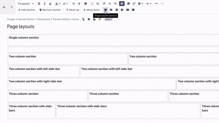Select three column section layout icon

tap(128, 10)
